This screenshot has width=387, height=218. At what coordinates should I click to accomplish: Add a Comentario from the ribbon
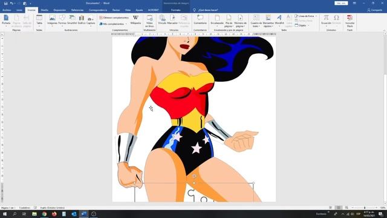pos(200,20)
